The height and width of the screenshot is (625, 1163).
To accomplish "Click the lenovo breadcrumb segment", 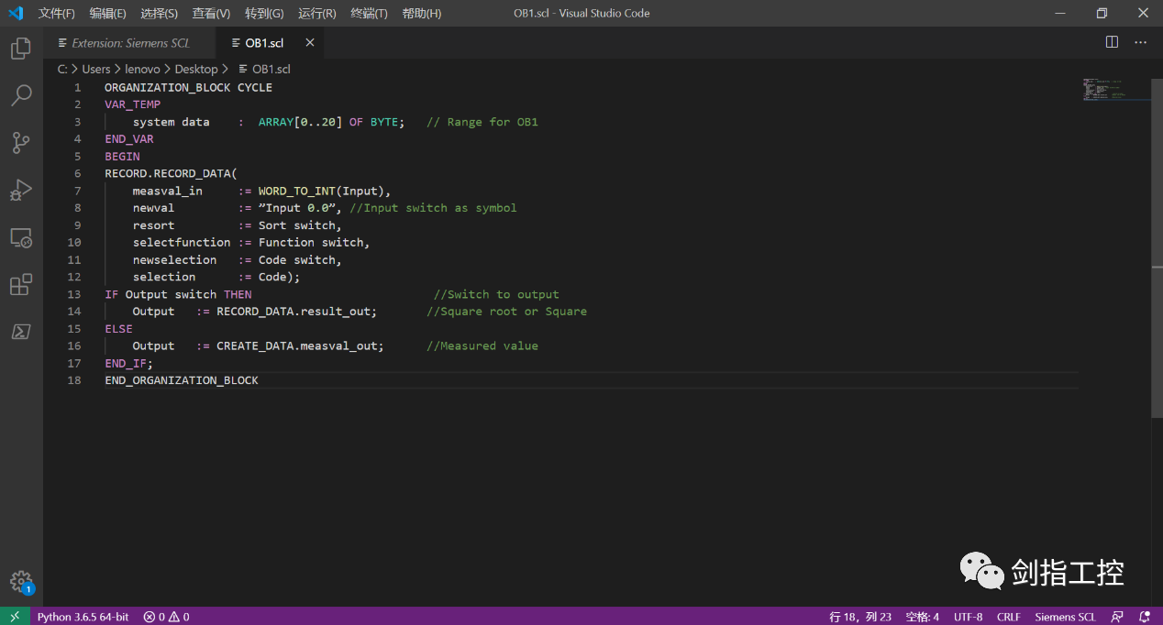I will click(143, 69).
